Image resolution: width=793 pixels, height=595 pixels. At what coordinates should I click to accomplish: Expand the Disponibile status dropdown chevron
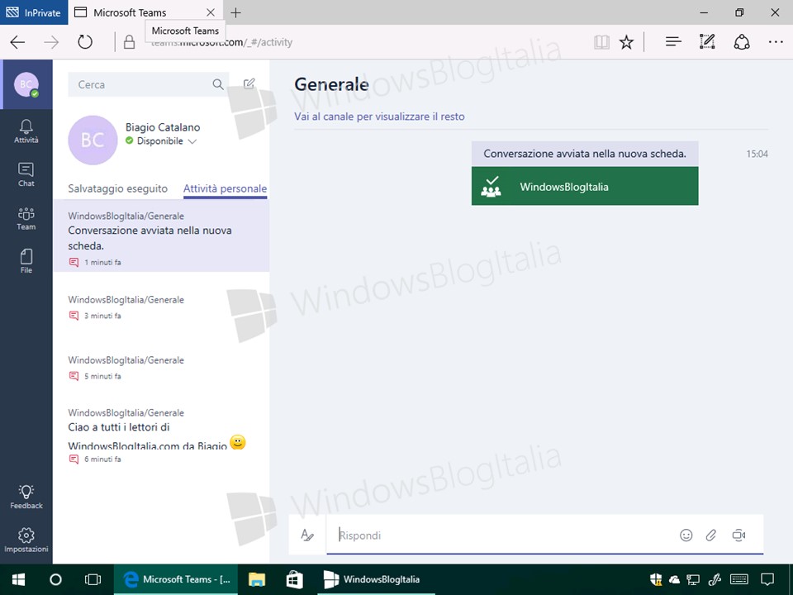pyautogui.click(x=192, y=141)
